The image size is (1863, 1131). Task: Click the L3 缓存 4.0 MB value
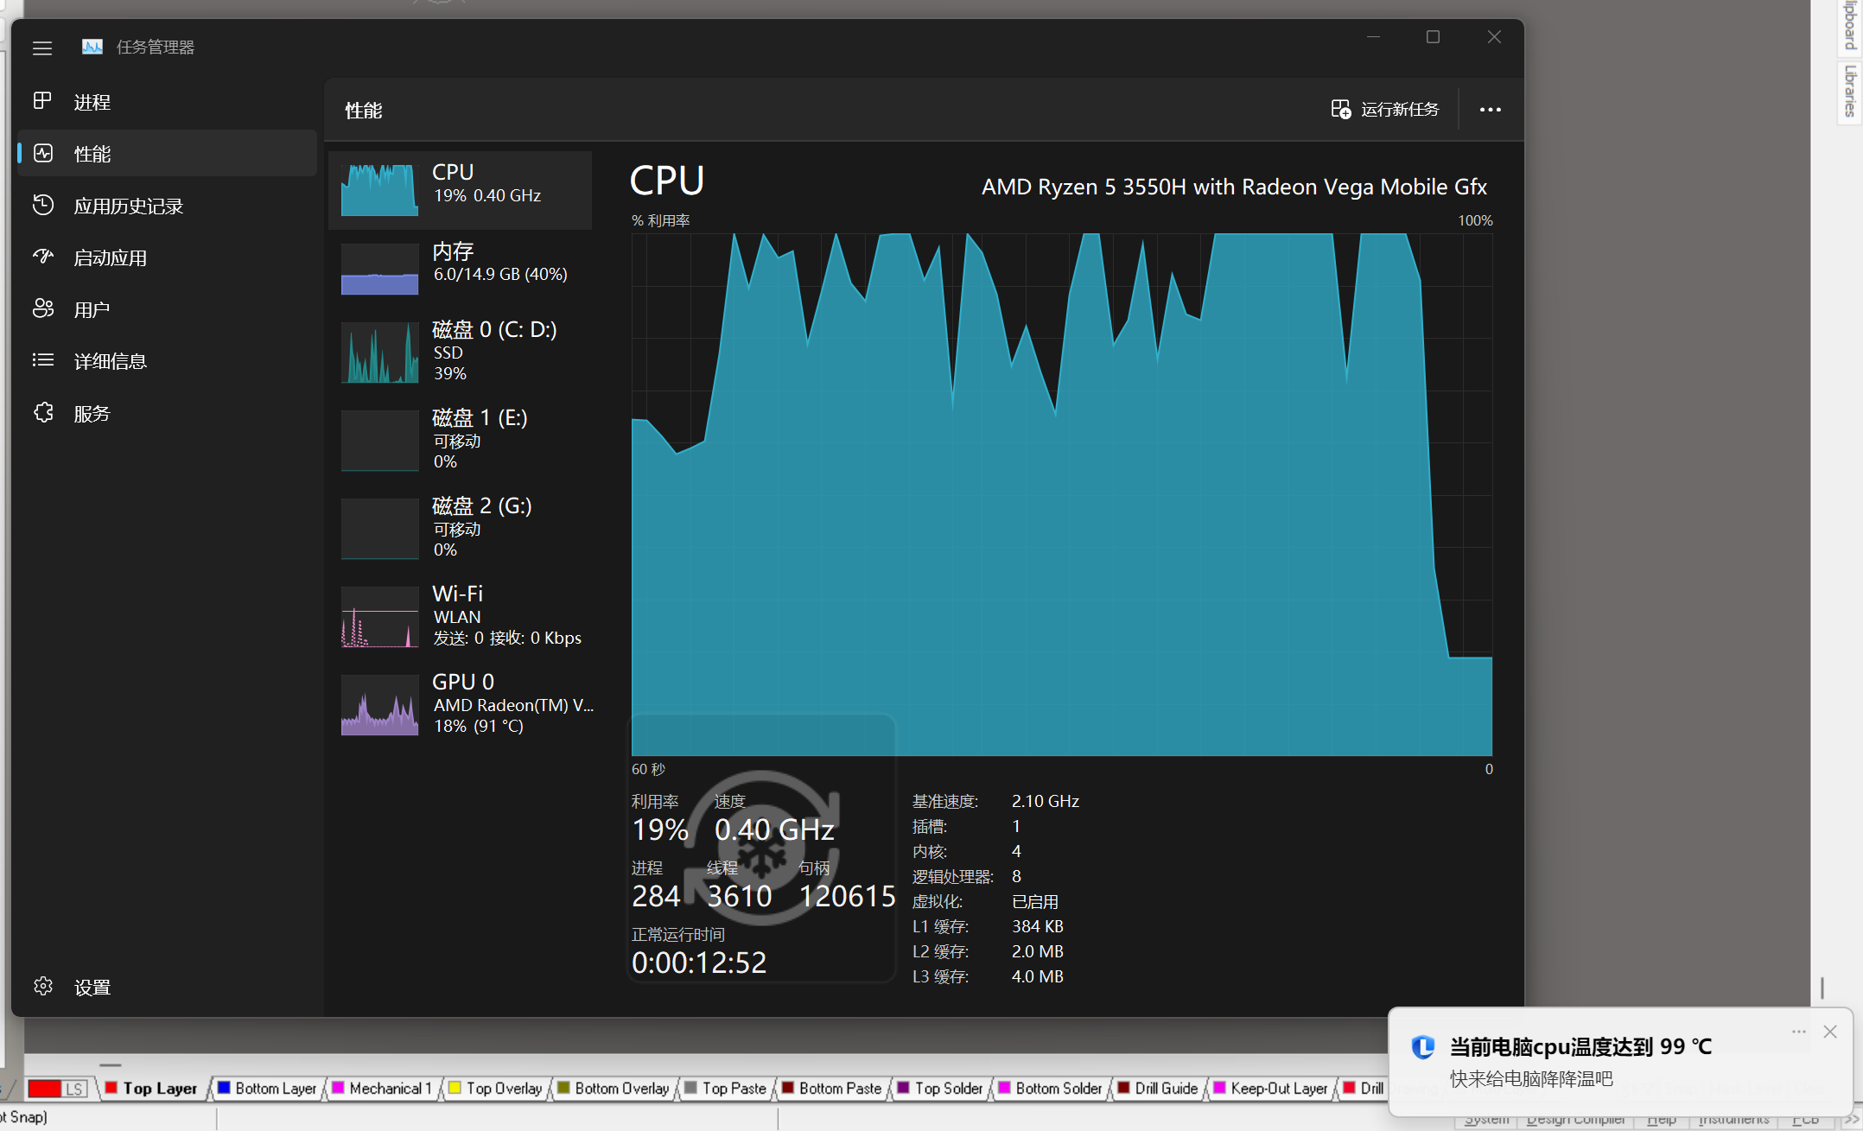[x=1038, y=976]
